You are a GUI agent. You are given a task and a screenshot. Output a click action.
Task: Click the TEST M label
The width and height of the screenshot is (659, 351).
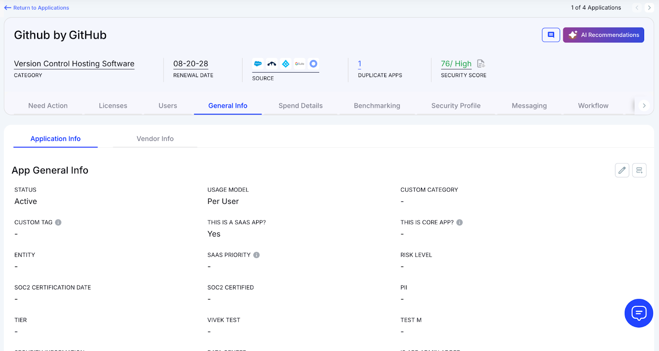411,320
